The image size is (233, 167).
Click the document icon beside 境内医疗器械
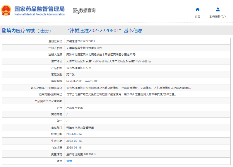click(4, 31)
